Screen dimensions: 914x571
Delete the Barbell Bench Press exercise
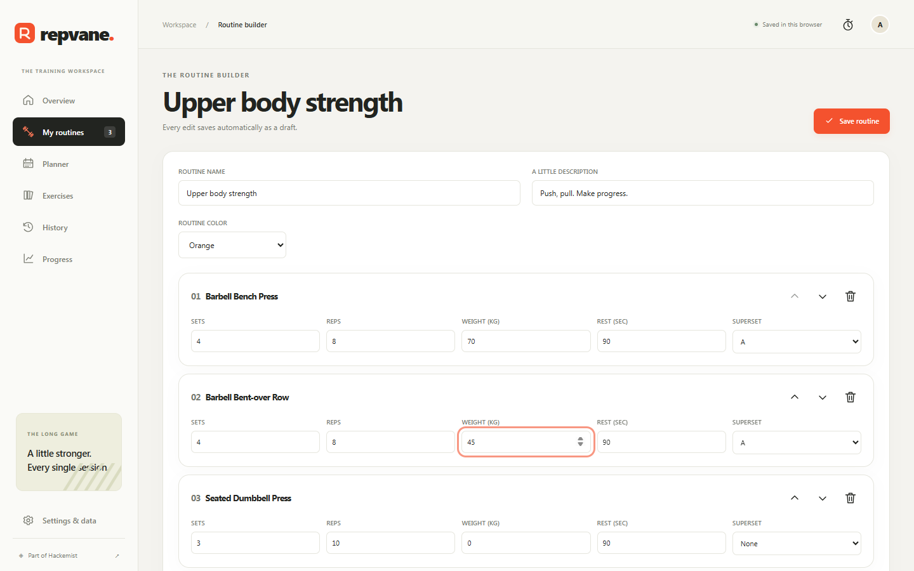click(x=851, y=296)
